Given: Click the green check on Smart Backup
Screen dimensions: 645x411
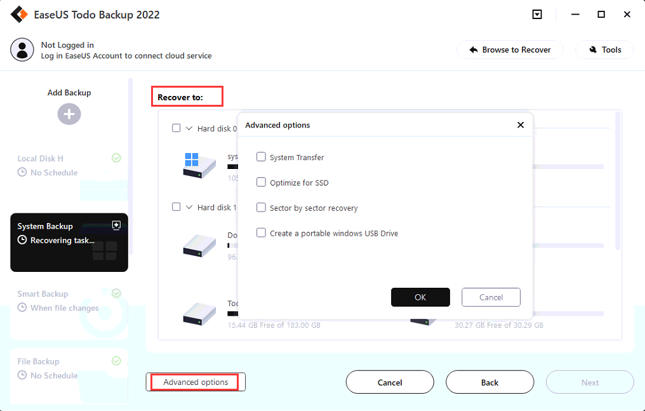Looking at the screenshot, I should coord(116,293).
